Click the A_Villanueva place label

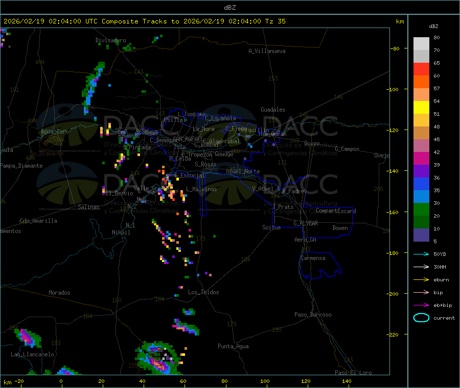(x=267, y=51)
